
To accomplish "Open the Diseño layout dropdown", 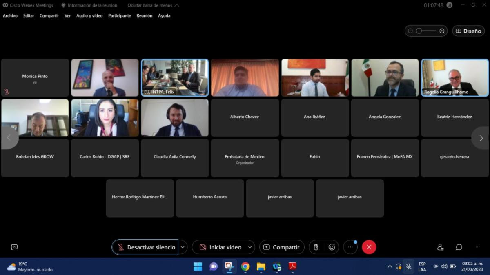I will [468, 31].
